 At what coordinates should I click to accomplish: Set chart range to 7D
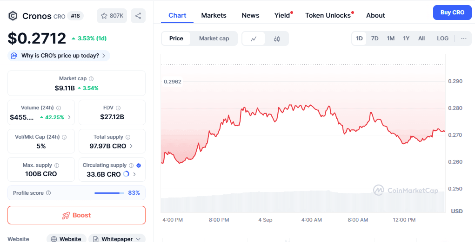(x=375, y=38)
